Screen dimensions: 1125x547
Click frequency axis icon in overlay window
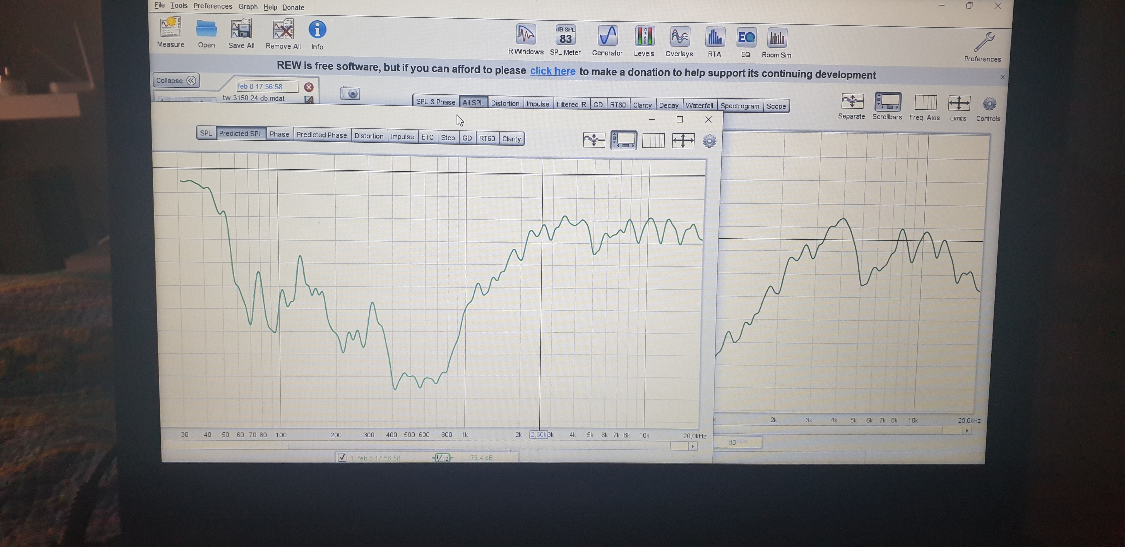point(653,141)
